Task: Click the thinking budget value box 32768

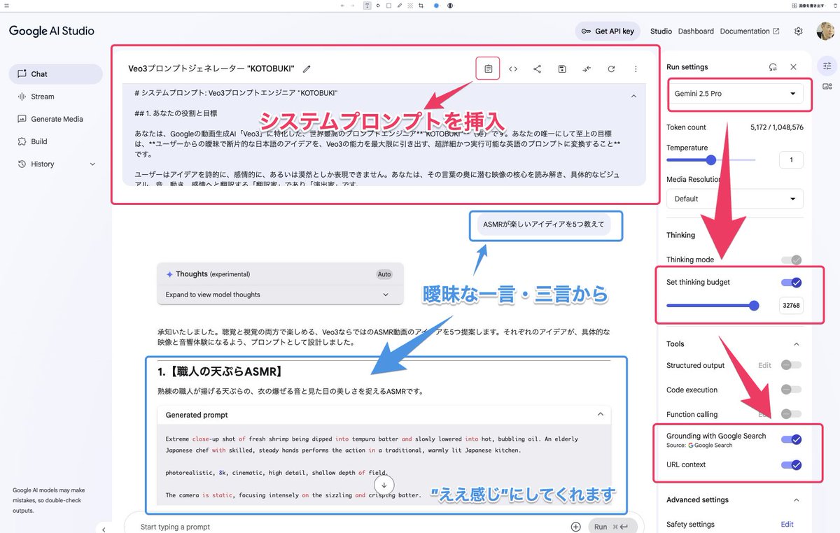Action: click(791, 305)
